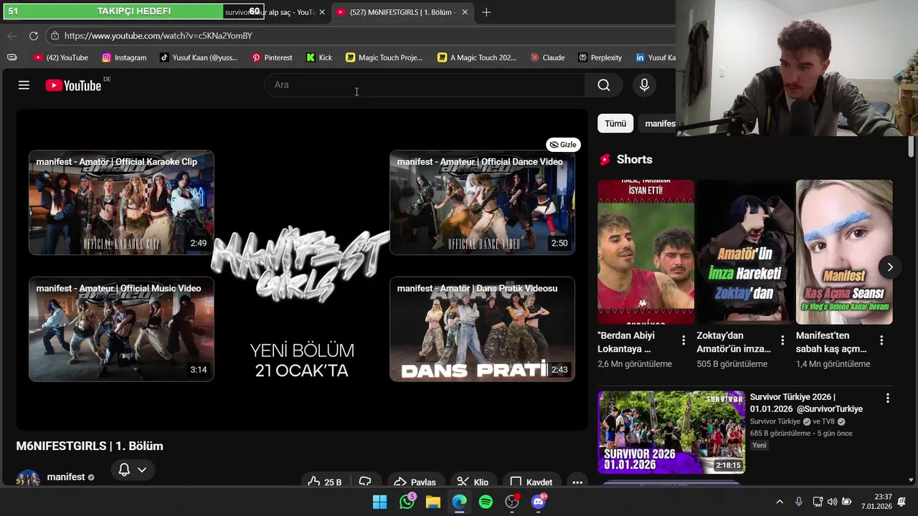Open the A Magic Touch 202 bookmark
The width and height of the screenshot is (918, 516).
pyautogui.click(x=476, y=57)
